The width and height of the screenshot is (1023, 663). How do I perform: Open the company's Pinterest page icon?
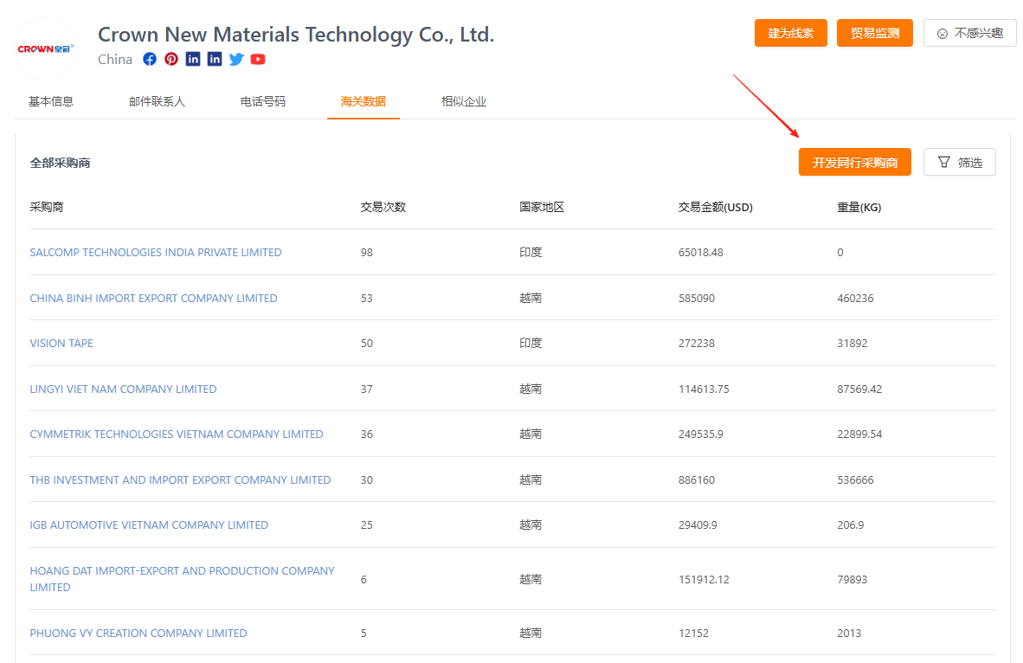[x=171, y=60]
